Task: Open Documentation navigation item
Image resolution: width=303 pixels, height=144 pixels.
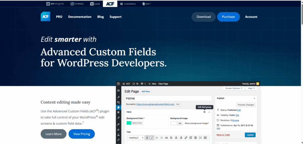Action: (x=80, y=17)
